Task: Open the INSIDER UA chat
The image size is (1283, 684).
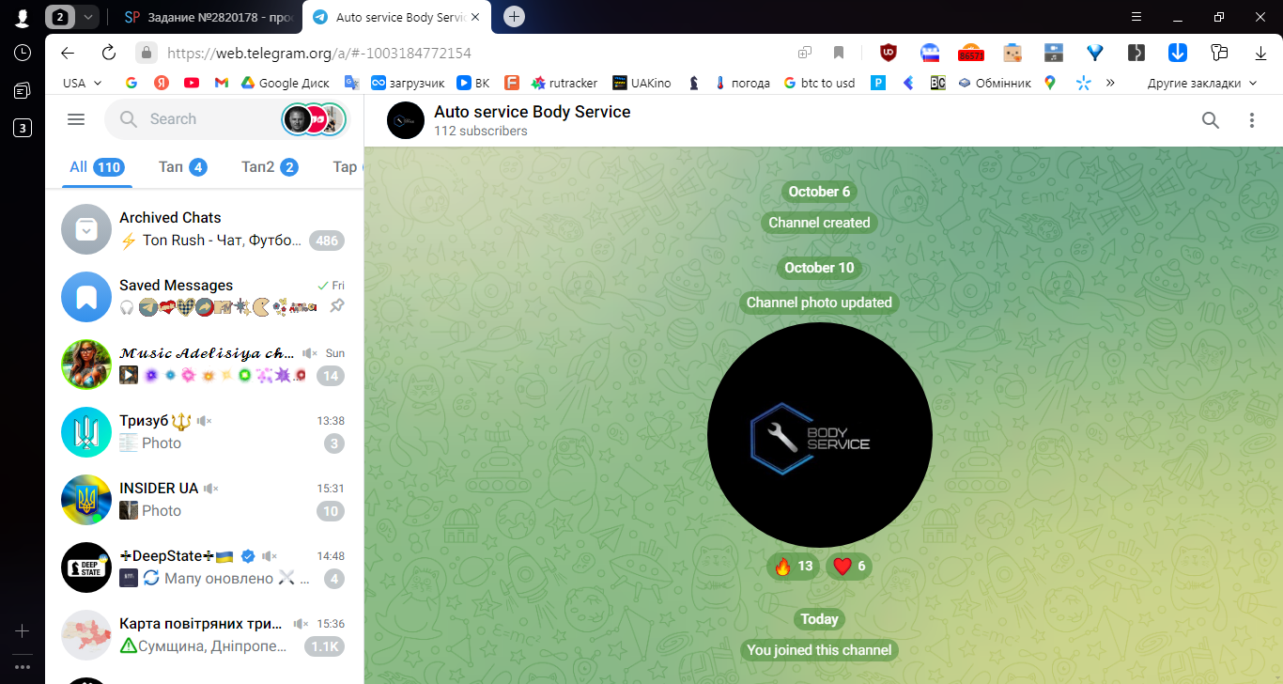Action: pyautogui.click(x=204, y=500)
